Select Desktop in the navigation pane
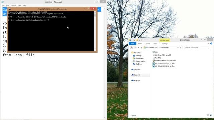This screenshot has width=214, height=120. point(138,56)
